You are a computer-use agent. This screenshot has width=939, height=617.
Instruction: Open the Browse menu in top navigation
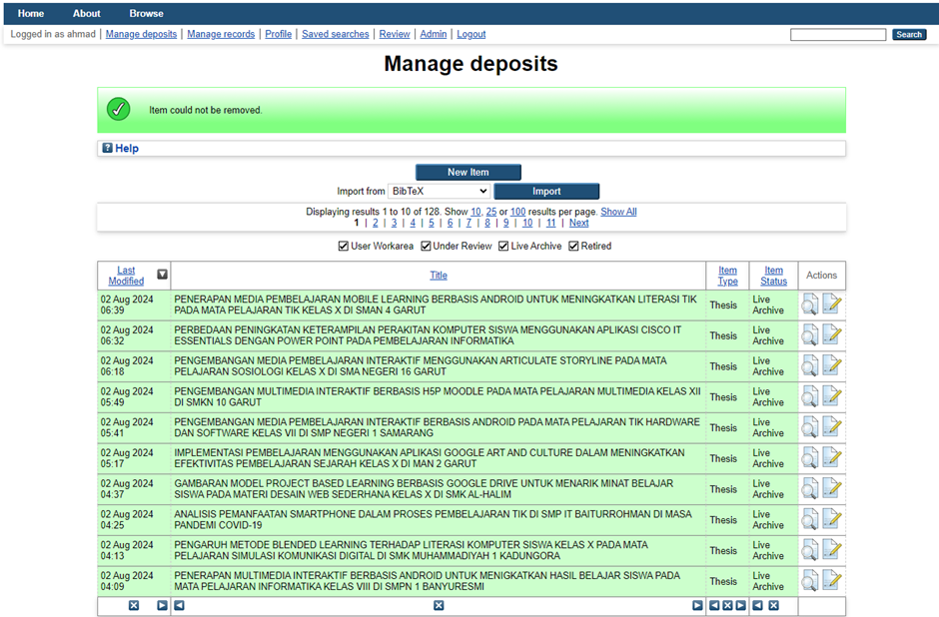point(146,13)
